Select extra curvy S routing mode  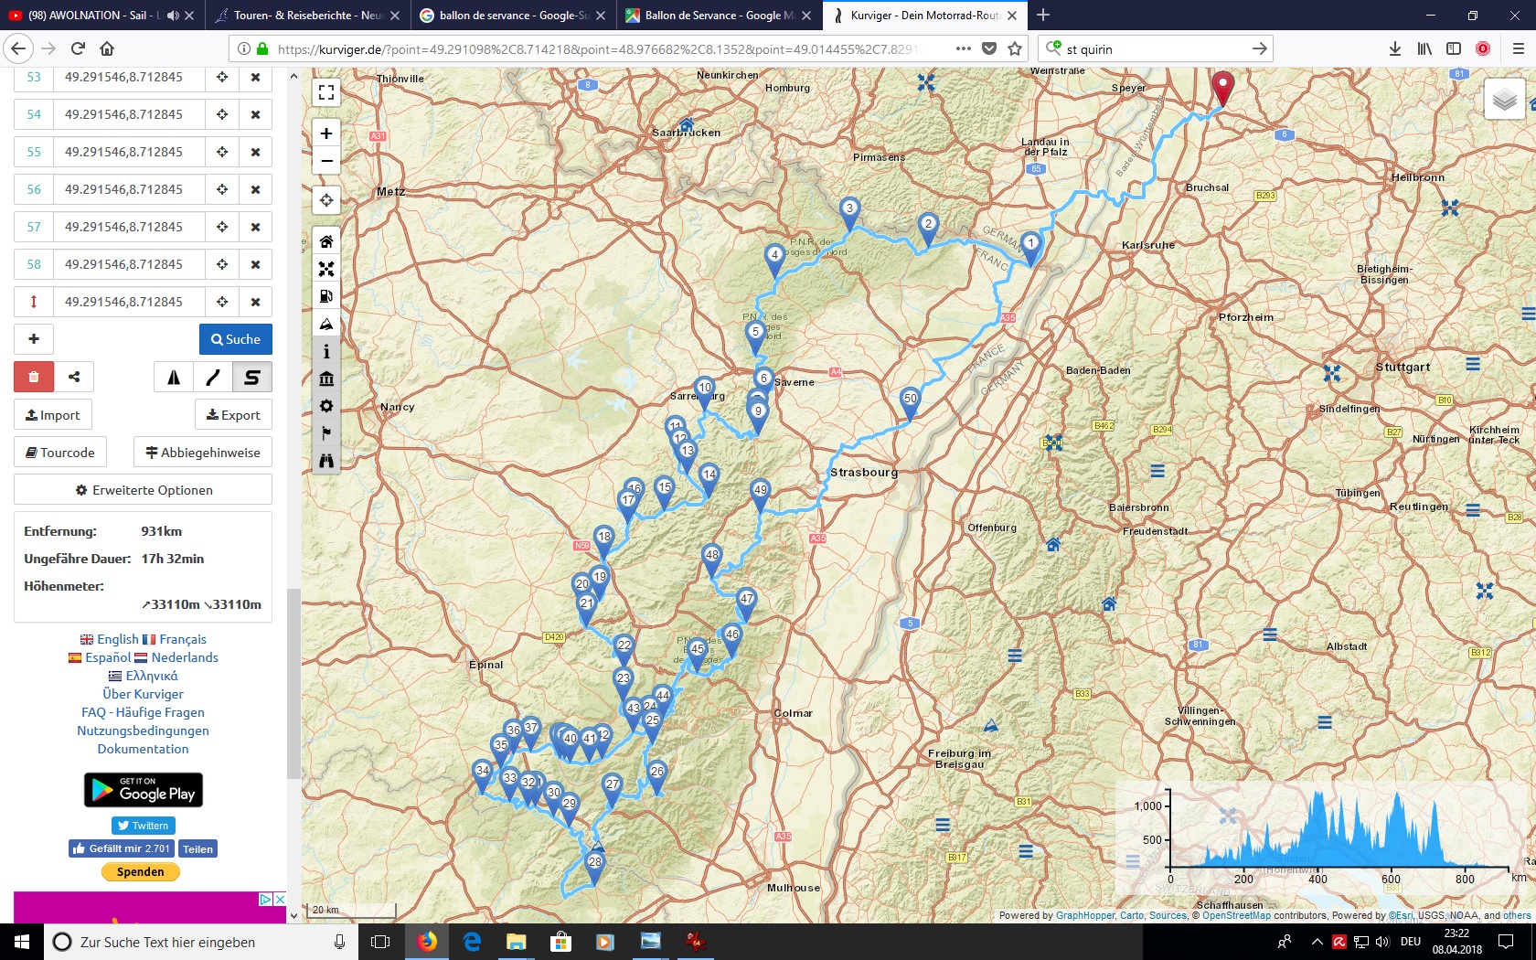(x=252, y=377)
